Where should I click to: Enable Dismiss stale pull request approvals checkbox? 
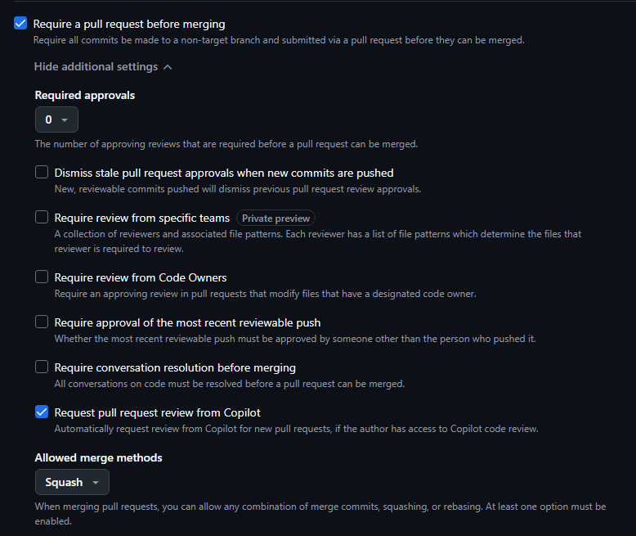click(x=42, y=172)
